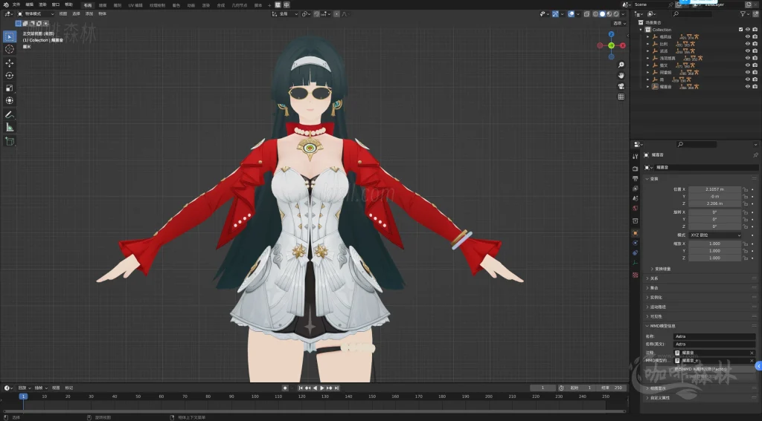Select the Annotate pencil tool

tap(10, 115)
